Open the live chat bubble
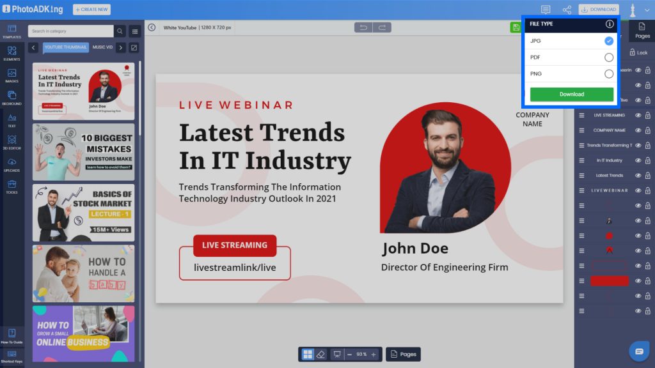Image resolution: width=655 pixels, height=368 pixels. pyautogui.click(x=639, y=351)
